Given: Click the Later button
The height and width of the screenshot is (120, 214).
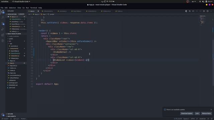Looking at the screenshot, I should 197,113.
